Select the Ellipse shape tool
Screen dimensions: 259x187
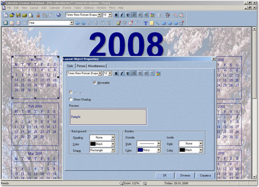point(176,23)
